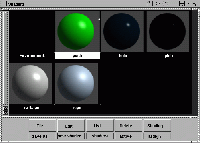200x143 pixels.
Task: Click the small white arrow on puch thumbnail
Action: tap(99, 19)
